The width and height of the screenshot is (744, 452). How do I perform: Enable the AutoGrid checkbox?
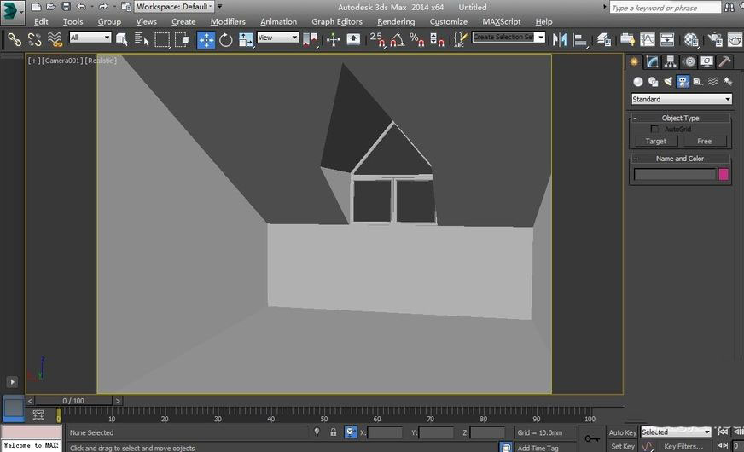[x=655, y=129]
